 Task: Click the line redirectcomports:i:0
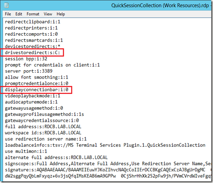31,34
